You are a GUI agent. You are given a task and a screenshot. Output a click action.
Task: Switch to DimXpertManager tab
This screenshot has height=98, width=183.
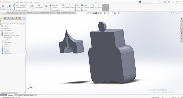[12, 18]
